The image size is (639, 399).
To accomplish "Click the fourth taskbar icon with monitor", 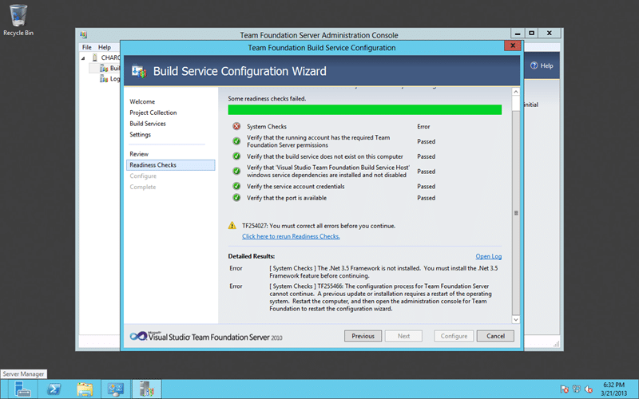I will click(x=116, y=389).
